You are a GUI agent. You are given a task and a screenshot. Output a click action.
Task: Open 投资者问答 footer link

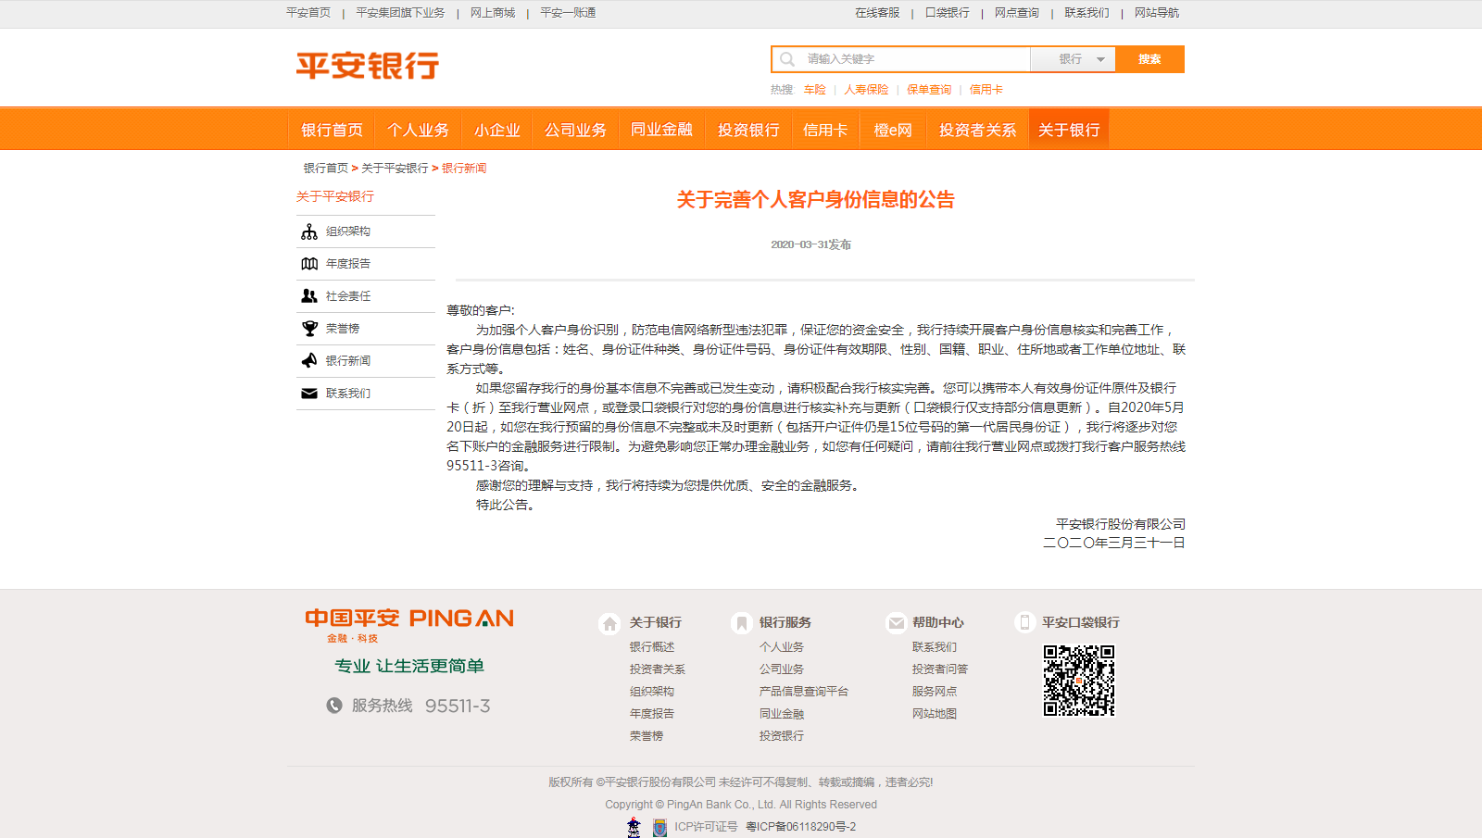(x=940, y=669)
